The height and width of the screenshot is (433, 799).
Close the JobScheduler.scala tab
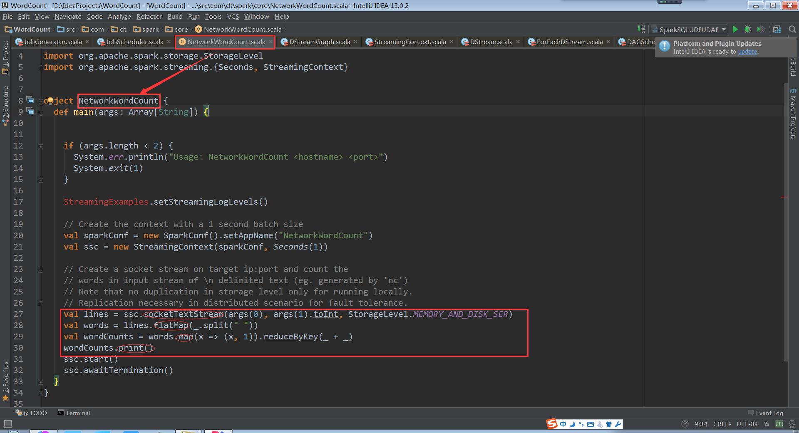coord(169,42)
